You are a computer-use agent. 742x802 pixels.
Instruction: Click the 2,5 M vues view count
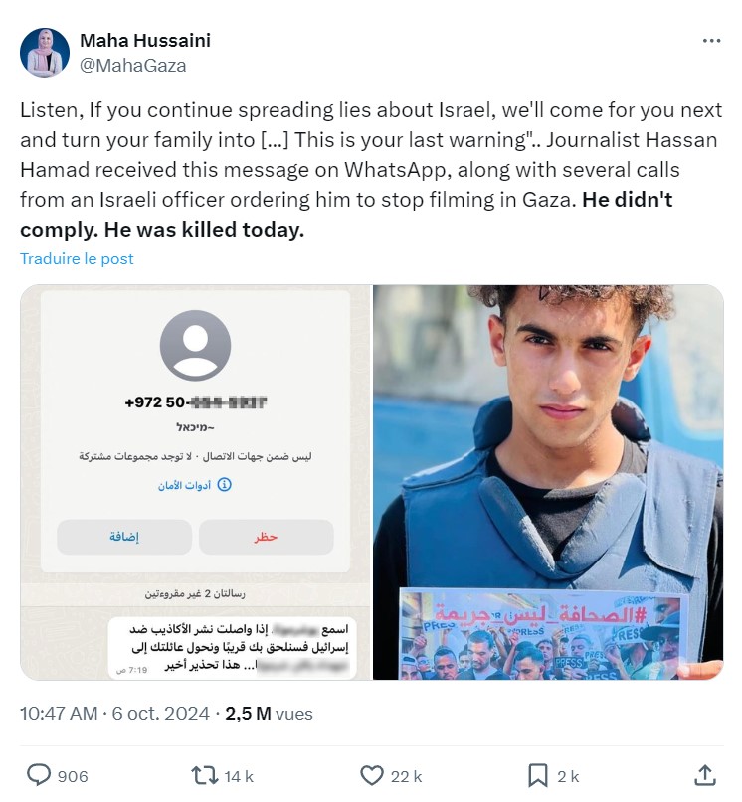coord(269,713)
